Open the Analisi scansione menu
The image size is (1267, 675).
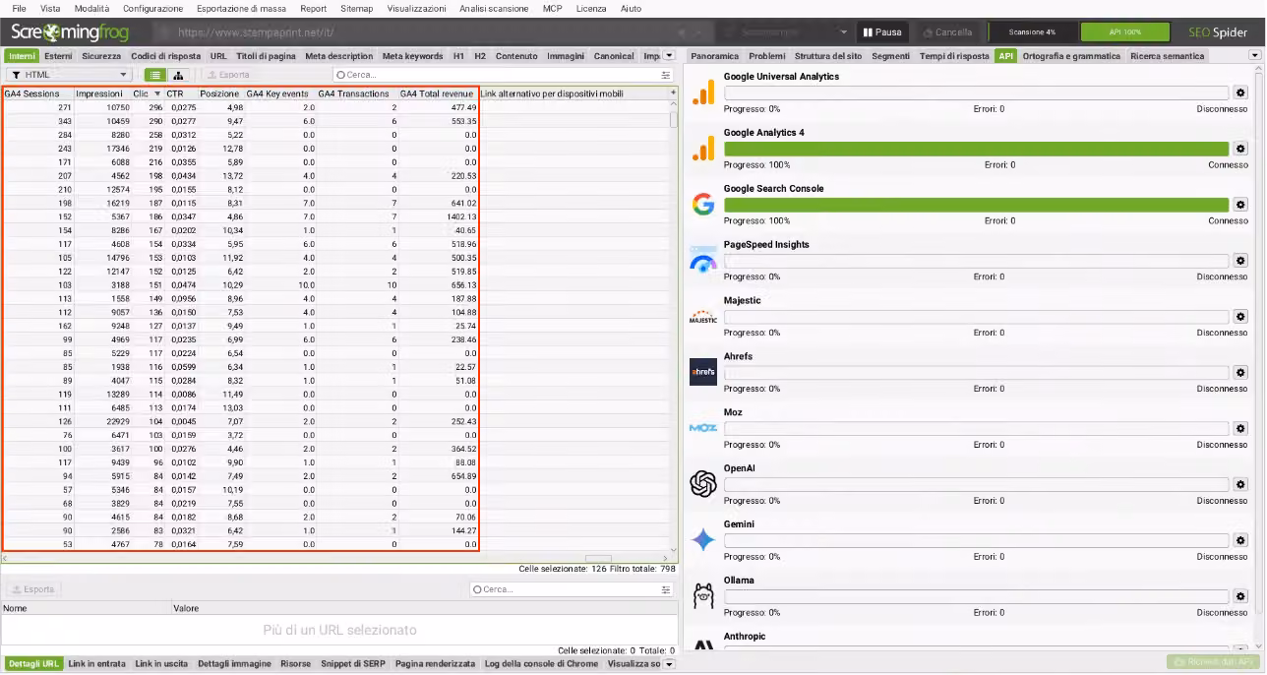click(x=494, y=8)
